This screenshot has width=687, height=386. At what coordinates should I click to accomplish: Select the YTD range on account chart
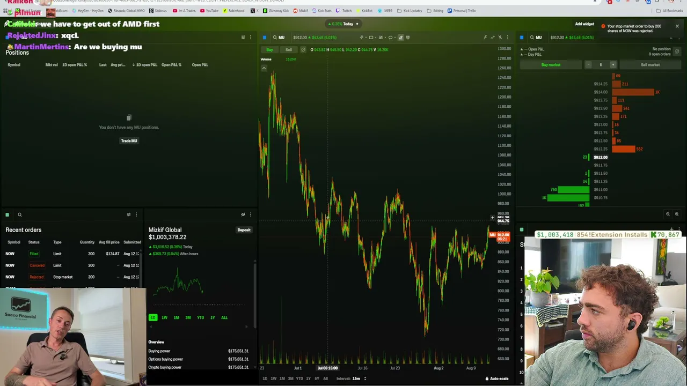[200, 318]
